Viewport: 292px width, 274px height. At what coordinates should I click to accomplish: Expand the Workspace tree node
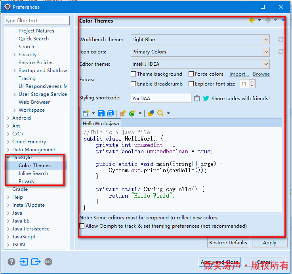[x=15, y=110]
